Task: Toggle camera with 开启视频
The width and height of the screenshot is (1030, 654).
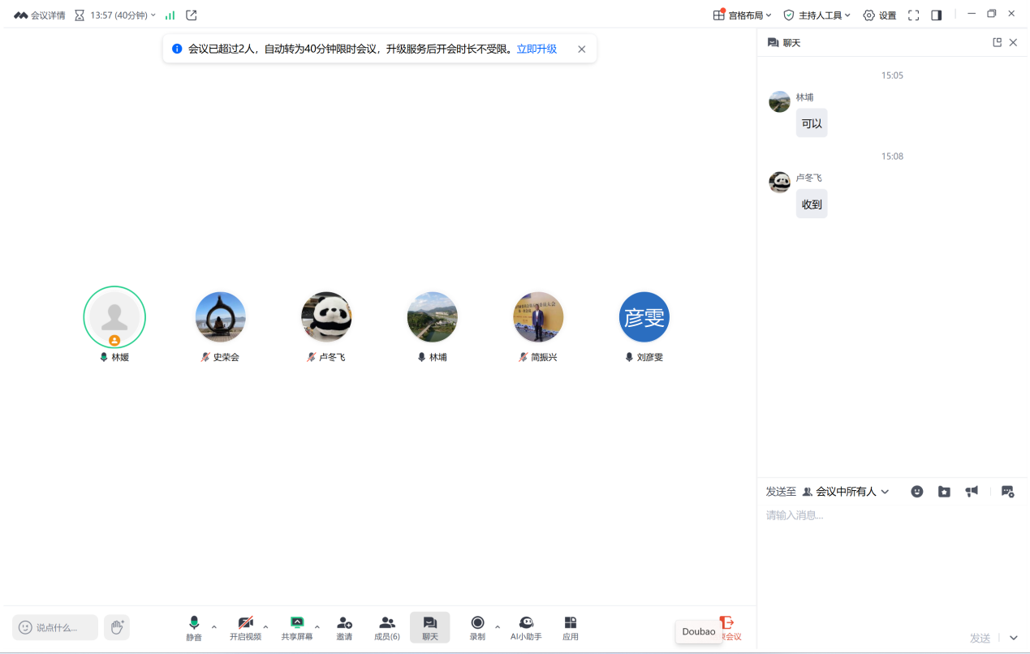Action: [245, 627]
